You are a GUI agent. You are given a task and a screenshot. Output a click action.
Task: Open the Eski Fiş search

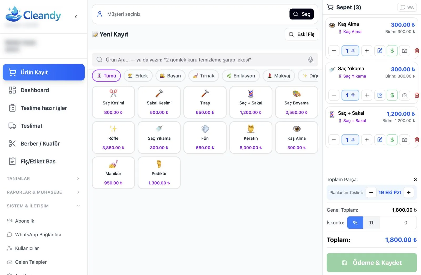click(301, 34)
